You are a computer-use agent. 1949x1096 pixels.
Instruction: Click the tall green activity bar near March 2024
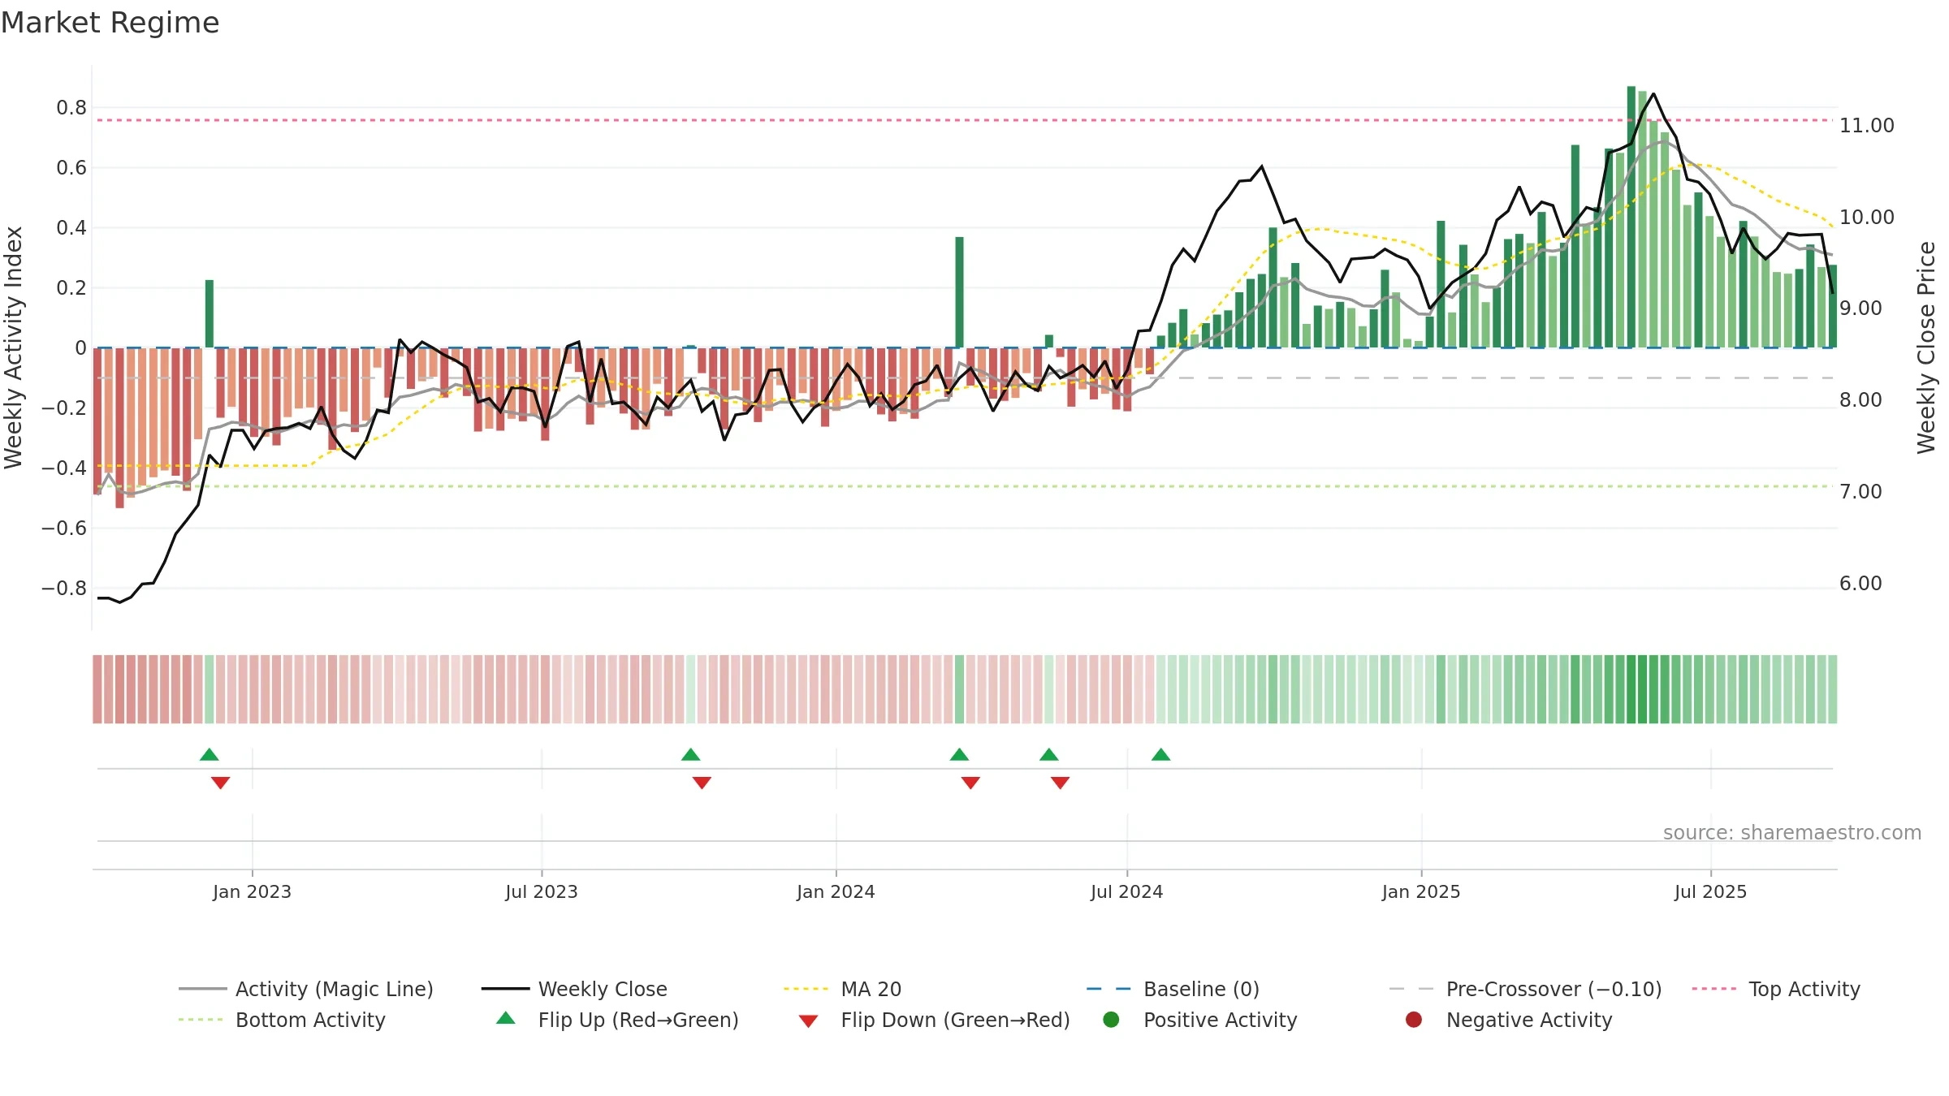959,292
